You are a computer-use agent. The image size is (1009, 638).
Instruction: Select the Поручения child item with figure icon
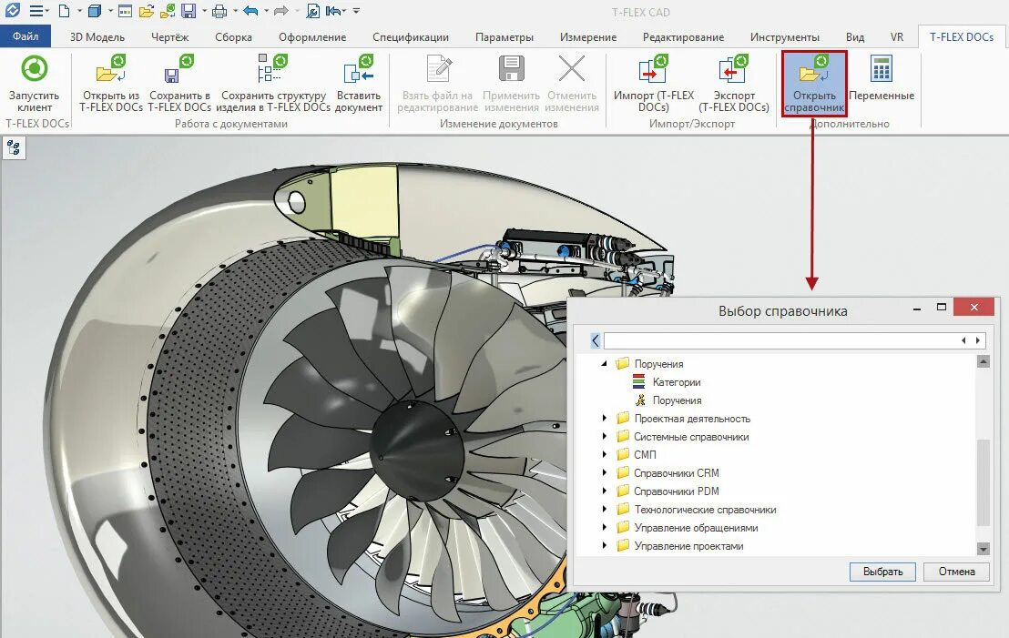click(677, 400)
